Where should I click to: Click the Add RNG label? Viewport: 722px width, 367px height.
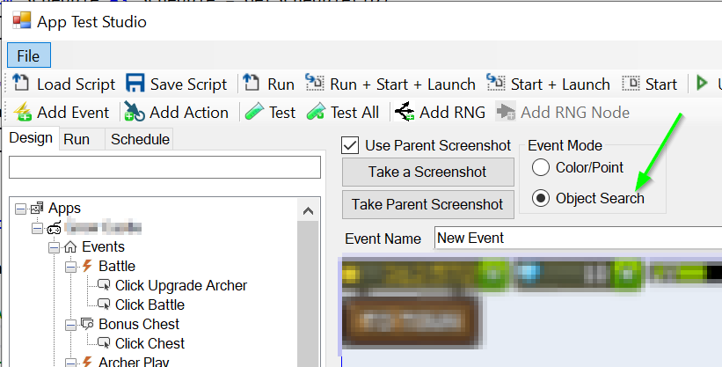click(453, 113)
